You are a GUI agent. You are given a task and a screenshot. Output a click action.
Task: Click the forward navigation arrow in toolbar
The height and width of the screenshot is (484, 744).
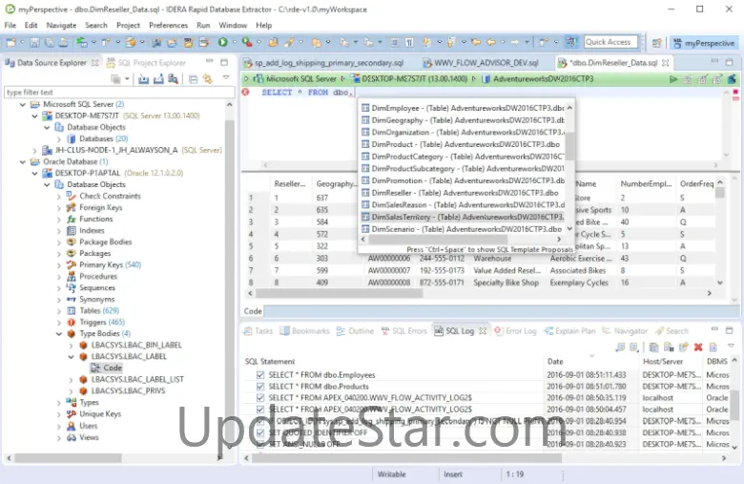515,42
